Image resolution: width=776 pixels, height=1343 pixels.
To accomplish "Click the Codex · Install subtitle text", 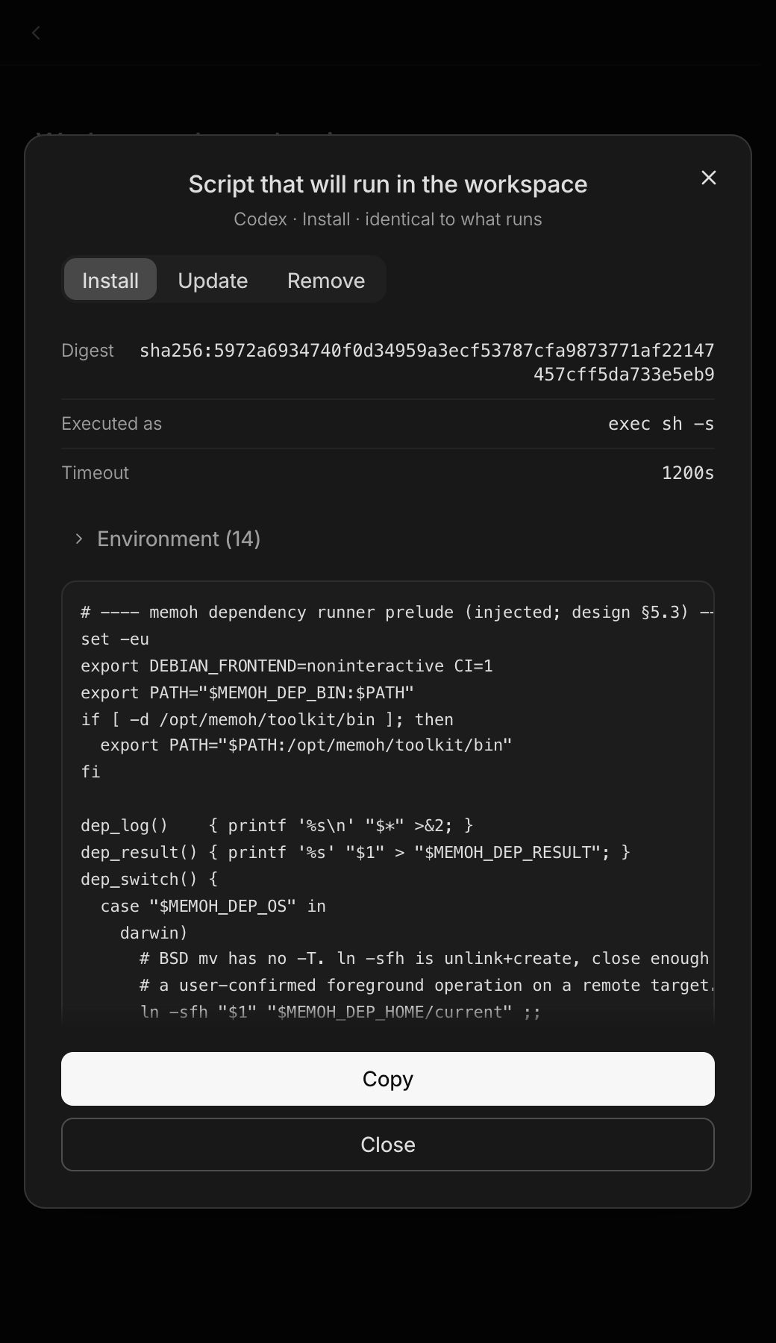I will click(x=388, y=219).
